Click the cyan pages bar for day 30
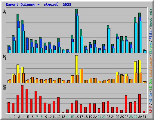Viewport: 154px width, 120px height. click(x=141, y=37)
